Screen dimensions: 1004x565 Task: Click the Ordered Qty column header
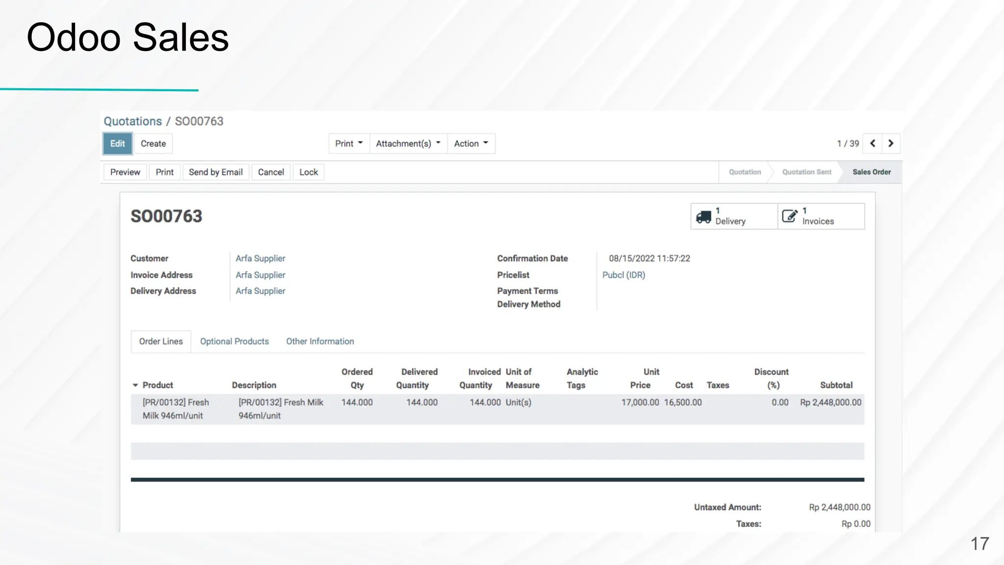tap(357, 379)
